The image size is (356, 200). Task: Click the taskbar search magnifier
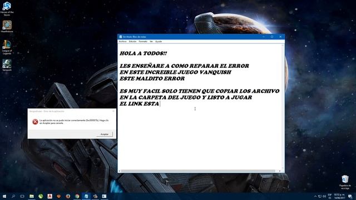(x=13, y=196)
